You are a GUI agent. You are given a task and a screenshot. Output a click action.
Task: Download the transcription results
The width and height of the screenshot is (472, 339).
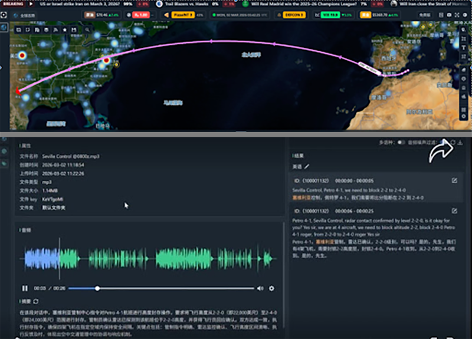pyautogui.click(x=460, y=143)
